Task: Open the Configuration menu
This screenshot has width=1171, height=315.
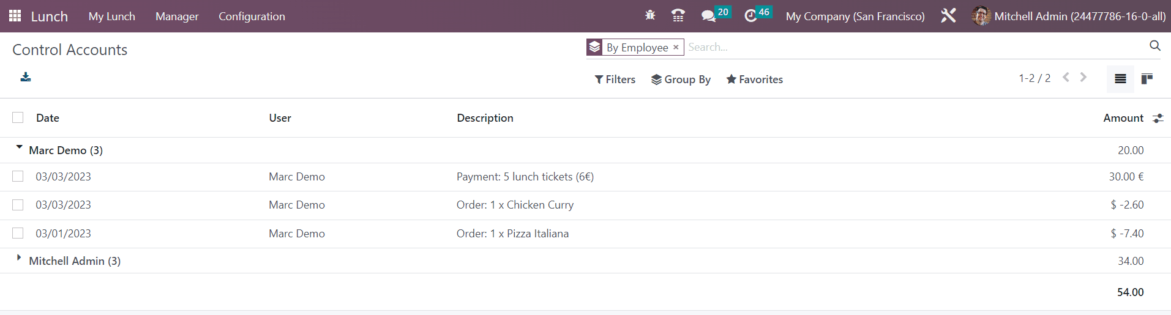Action: (x=252, y=17)
